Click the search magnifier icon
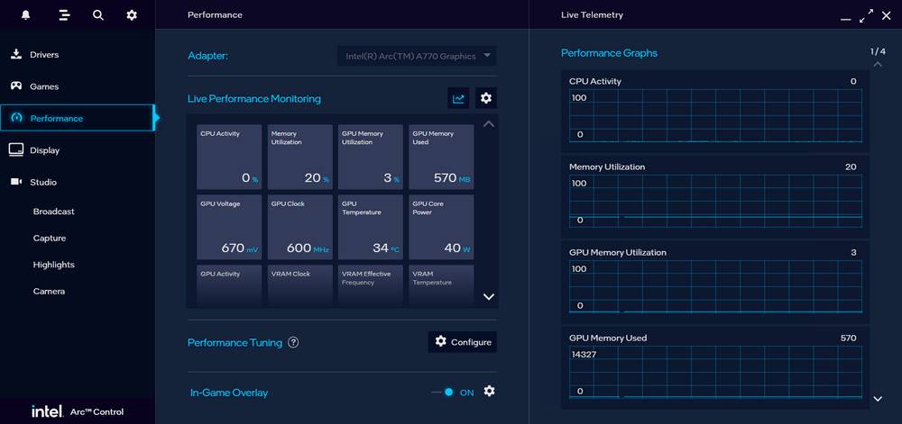This screenshot has height=424, width=902. [x=97, y=15]
